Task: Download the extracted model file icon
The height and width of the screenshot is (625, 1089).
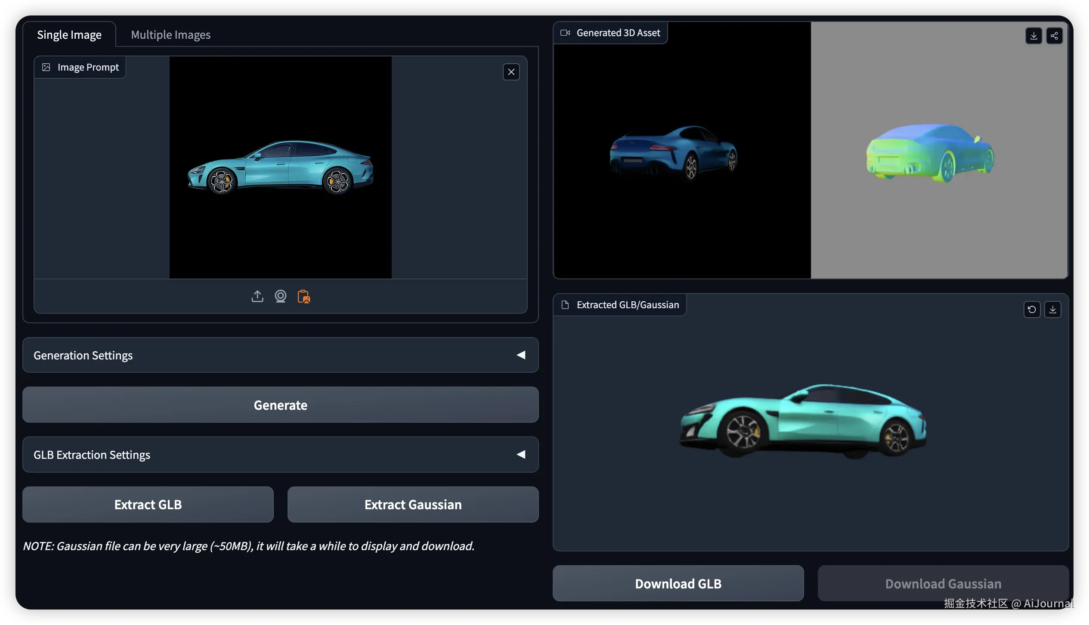Action: (x=1052, y=309)
